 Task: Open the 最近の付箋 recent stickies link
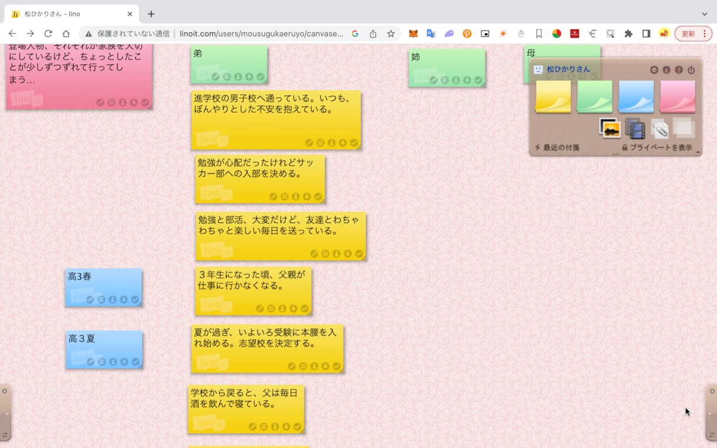557,147
